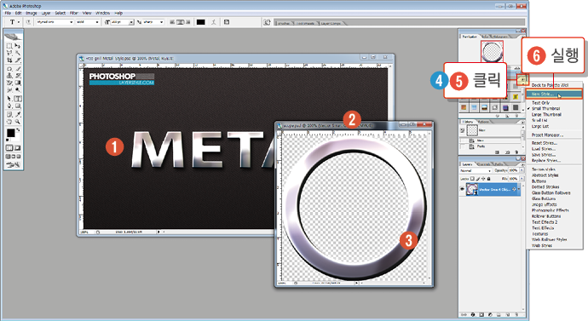Center-align the text in options bar

[180, 22]
